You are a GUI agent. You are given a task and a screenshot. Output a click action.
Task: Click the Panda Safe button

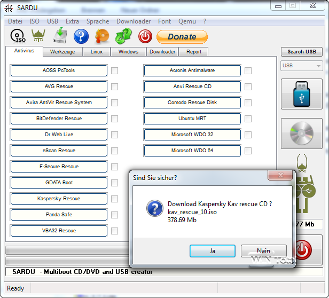coord(59,215)
